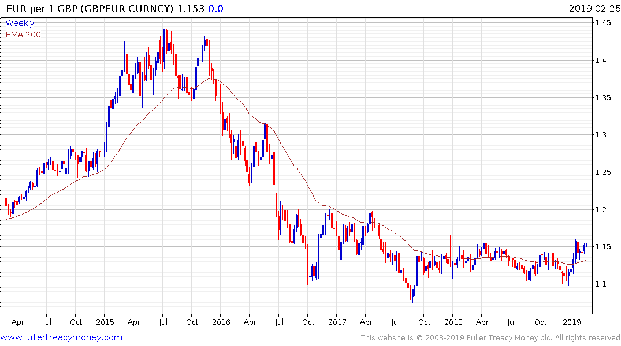Click the 1.25 price axis label
The image size is (621, 346).
pyautogui.click(x=603, y=172)
